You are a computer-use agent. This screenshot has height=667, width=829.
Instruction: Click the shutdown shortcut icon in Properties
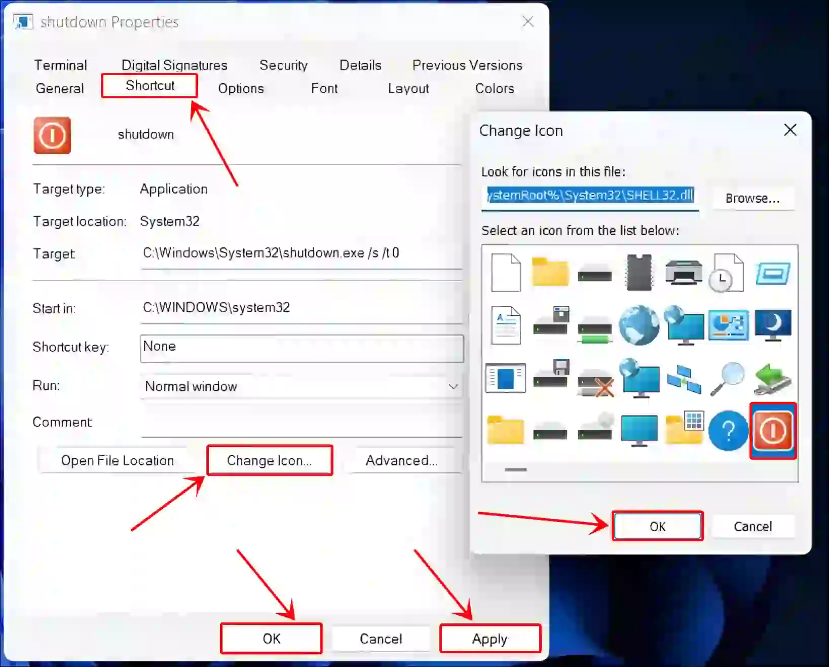coord(52,135)
